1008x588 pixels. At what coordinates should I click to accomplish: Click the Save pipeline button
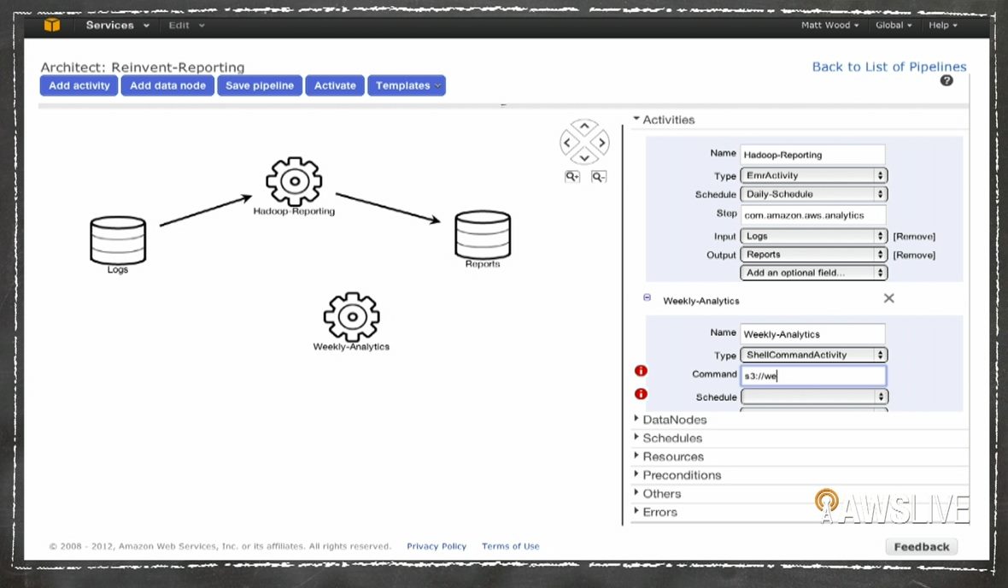(x=260, y=85)
